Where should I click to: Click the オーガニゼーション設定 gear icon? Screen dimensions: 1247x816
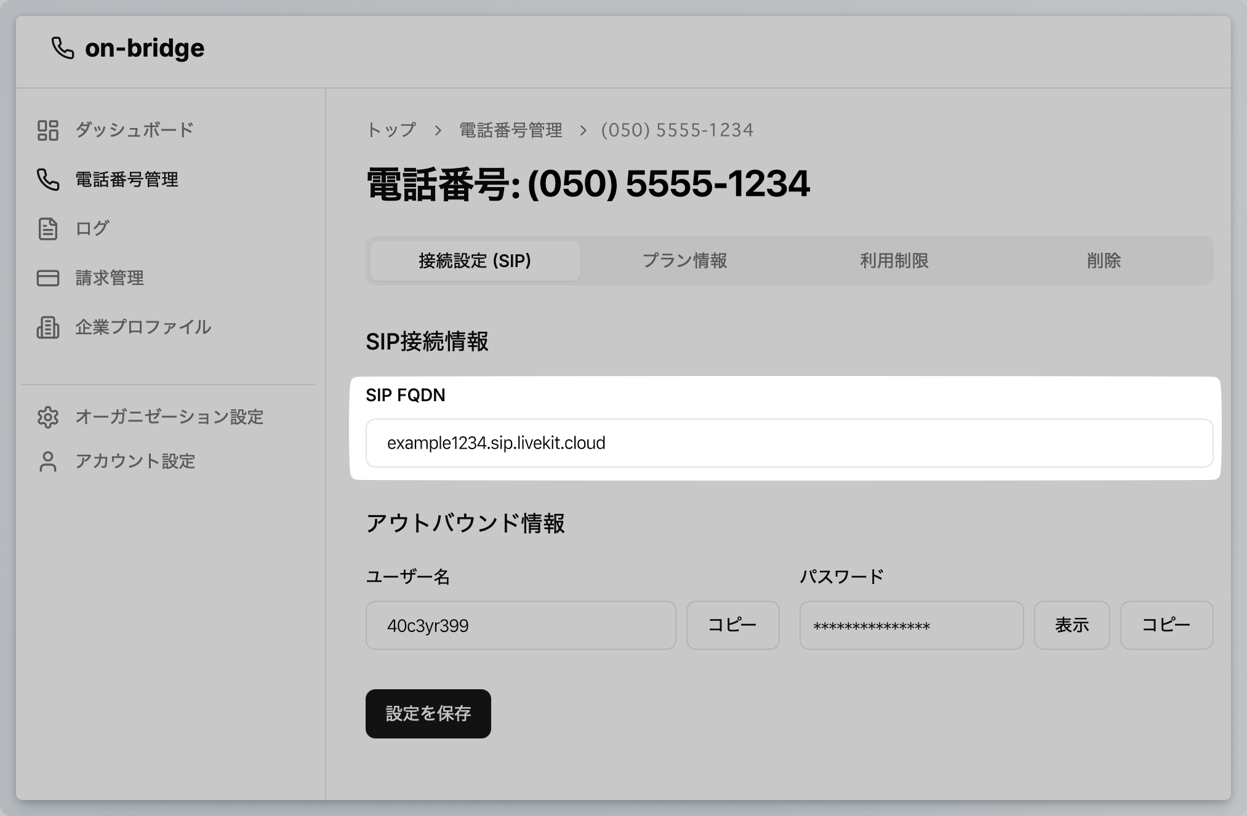47,417
